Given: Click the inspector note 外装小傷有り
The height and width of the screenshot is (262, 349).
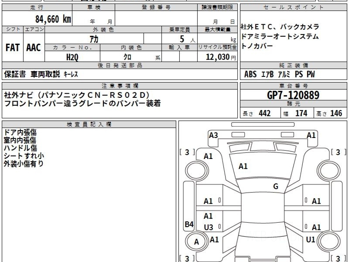Looking at the screenshot, I should point(24,164).
